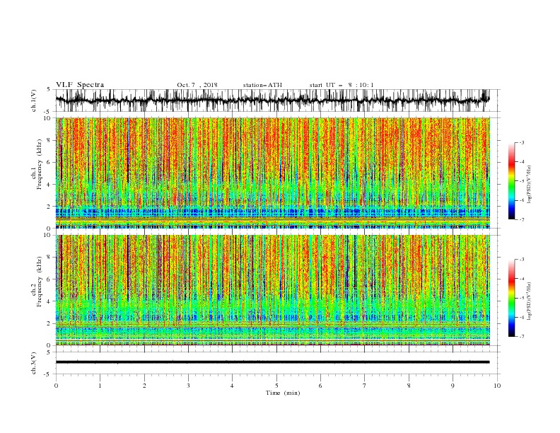Click the 8 minute tick label
Image resolution: width=560 pixels, height=433 pixels.
[x=409, y=386]
